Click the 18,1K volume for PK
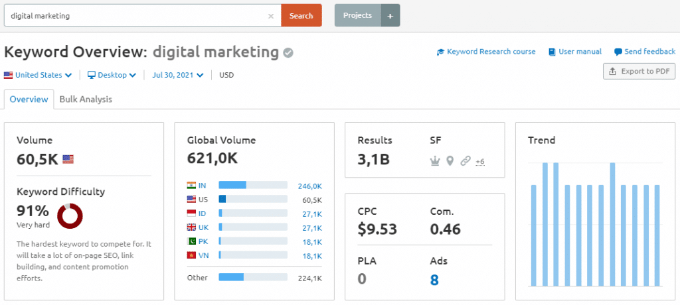 pos(312,242)
